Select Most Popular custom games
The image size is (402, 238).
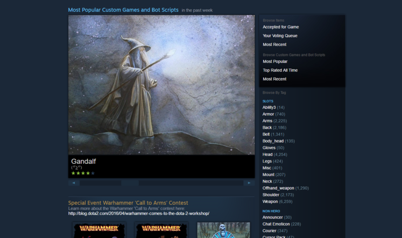(275, 61)
